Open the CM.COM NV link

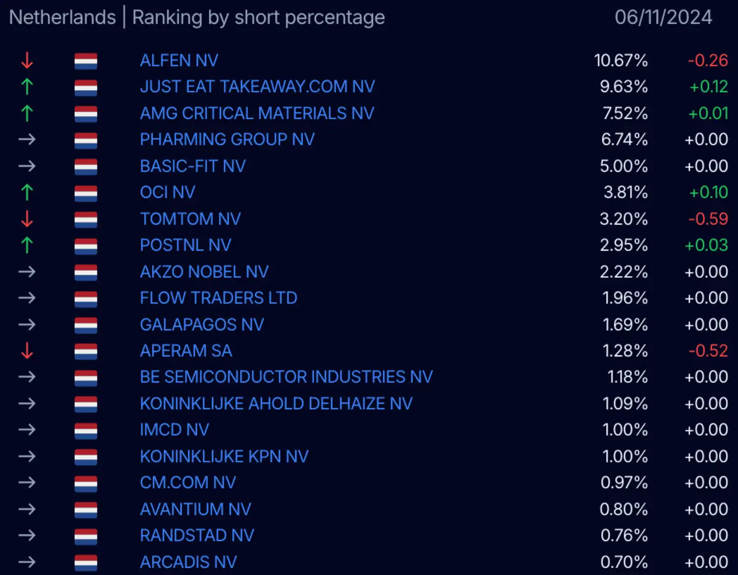(x=188, y=482)
